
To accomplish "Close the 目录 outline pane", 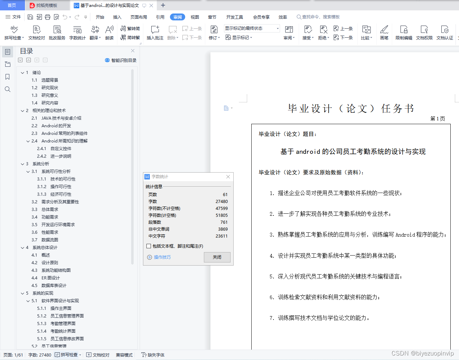I will point(133,51).
